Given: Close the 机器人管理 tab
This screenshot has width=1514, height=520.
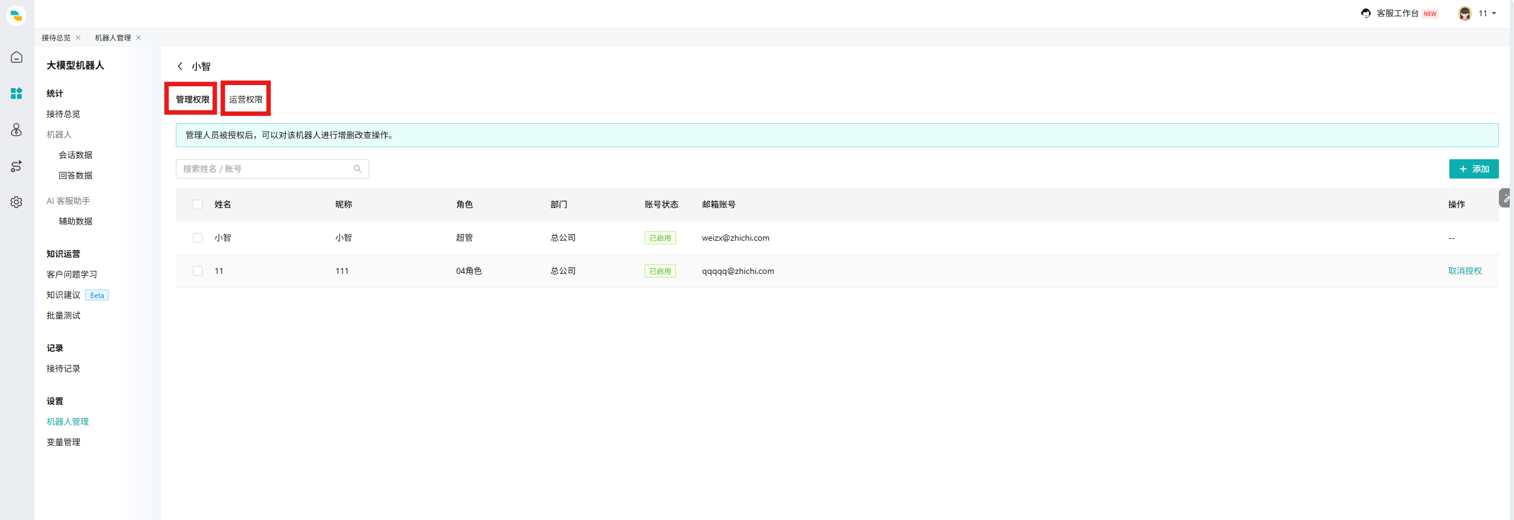Looking at the screenshot, I should [x=138, y=37].
